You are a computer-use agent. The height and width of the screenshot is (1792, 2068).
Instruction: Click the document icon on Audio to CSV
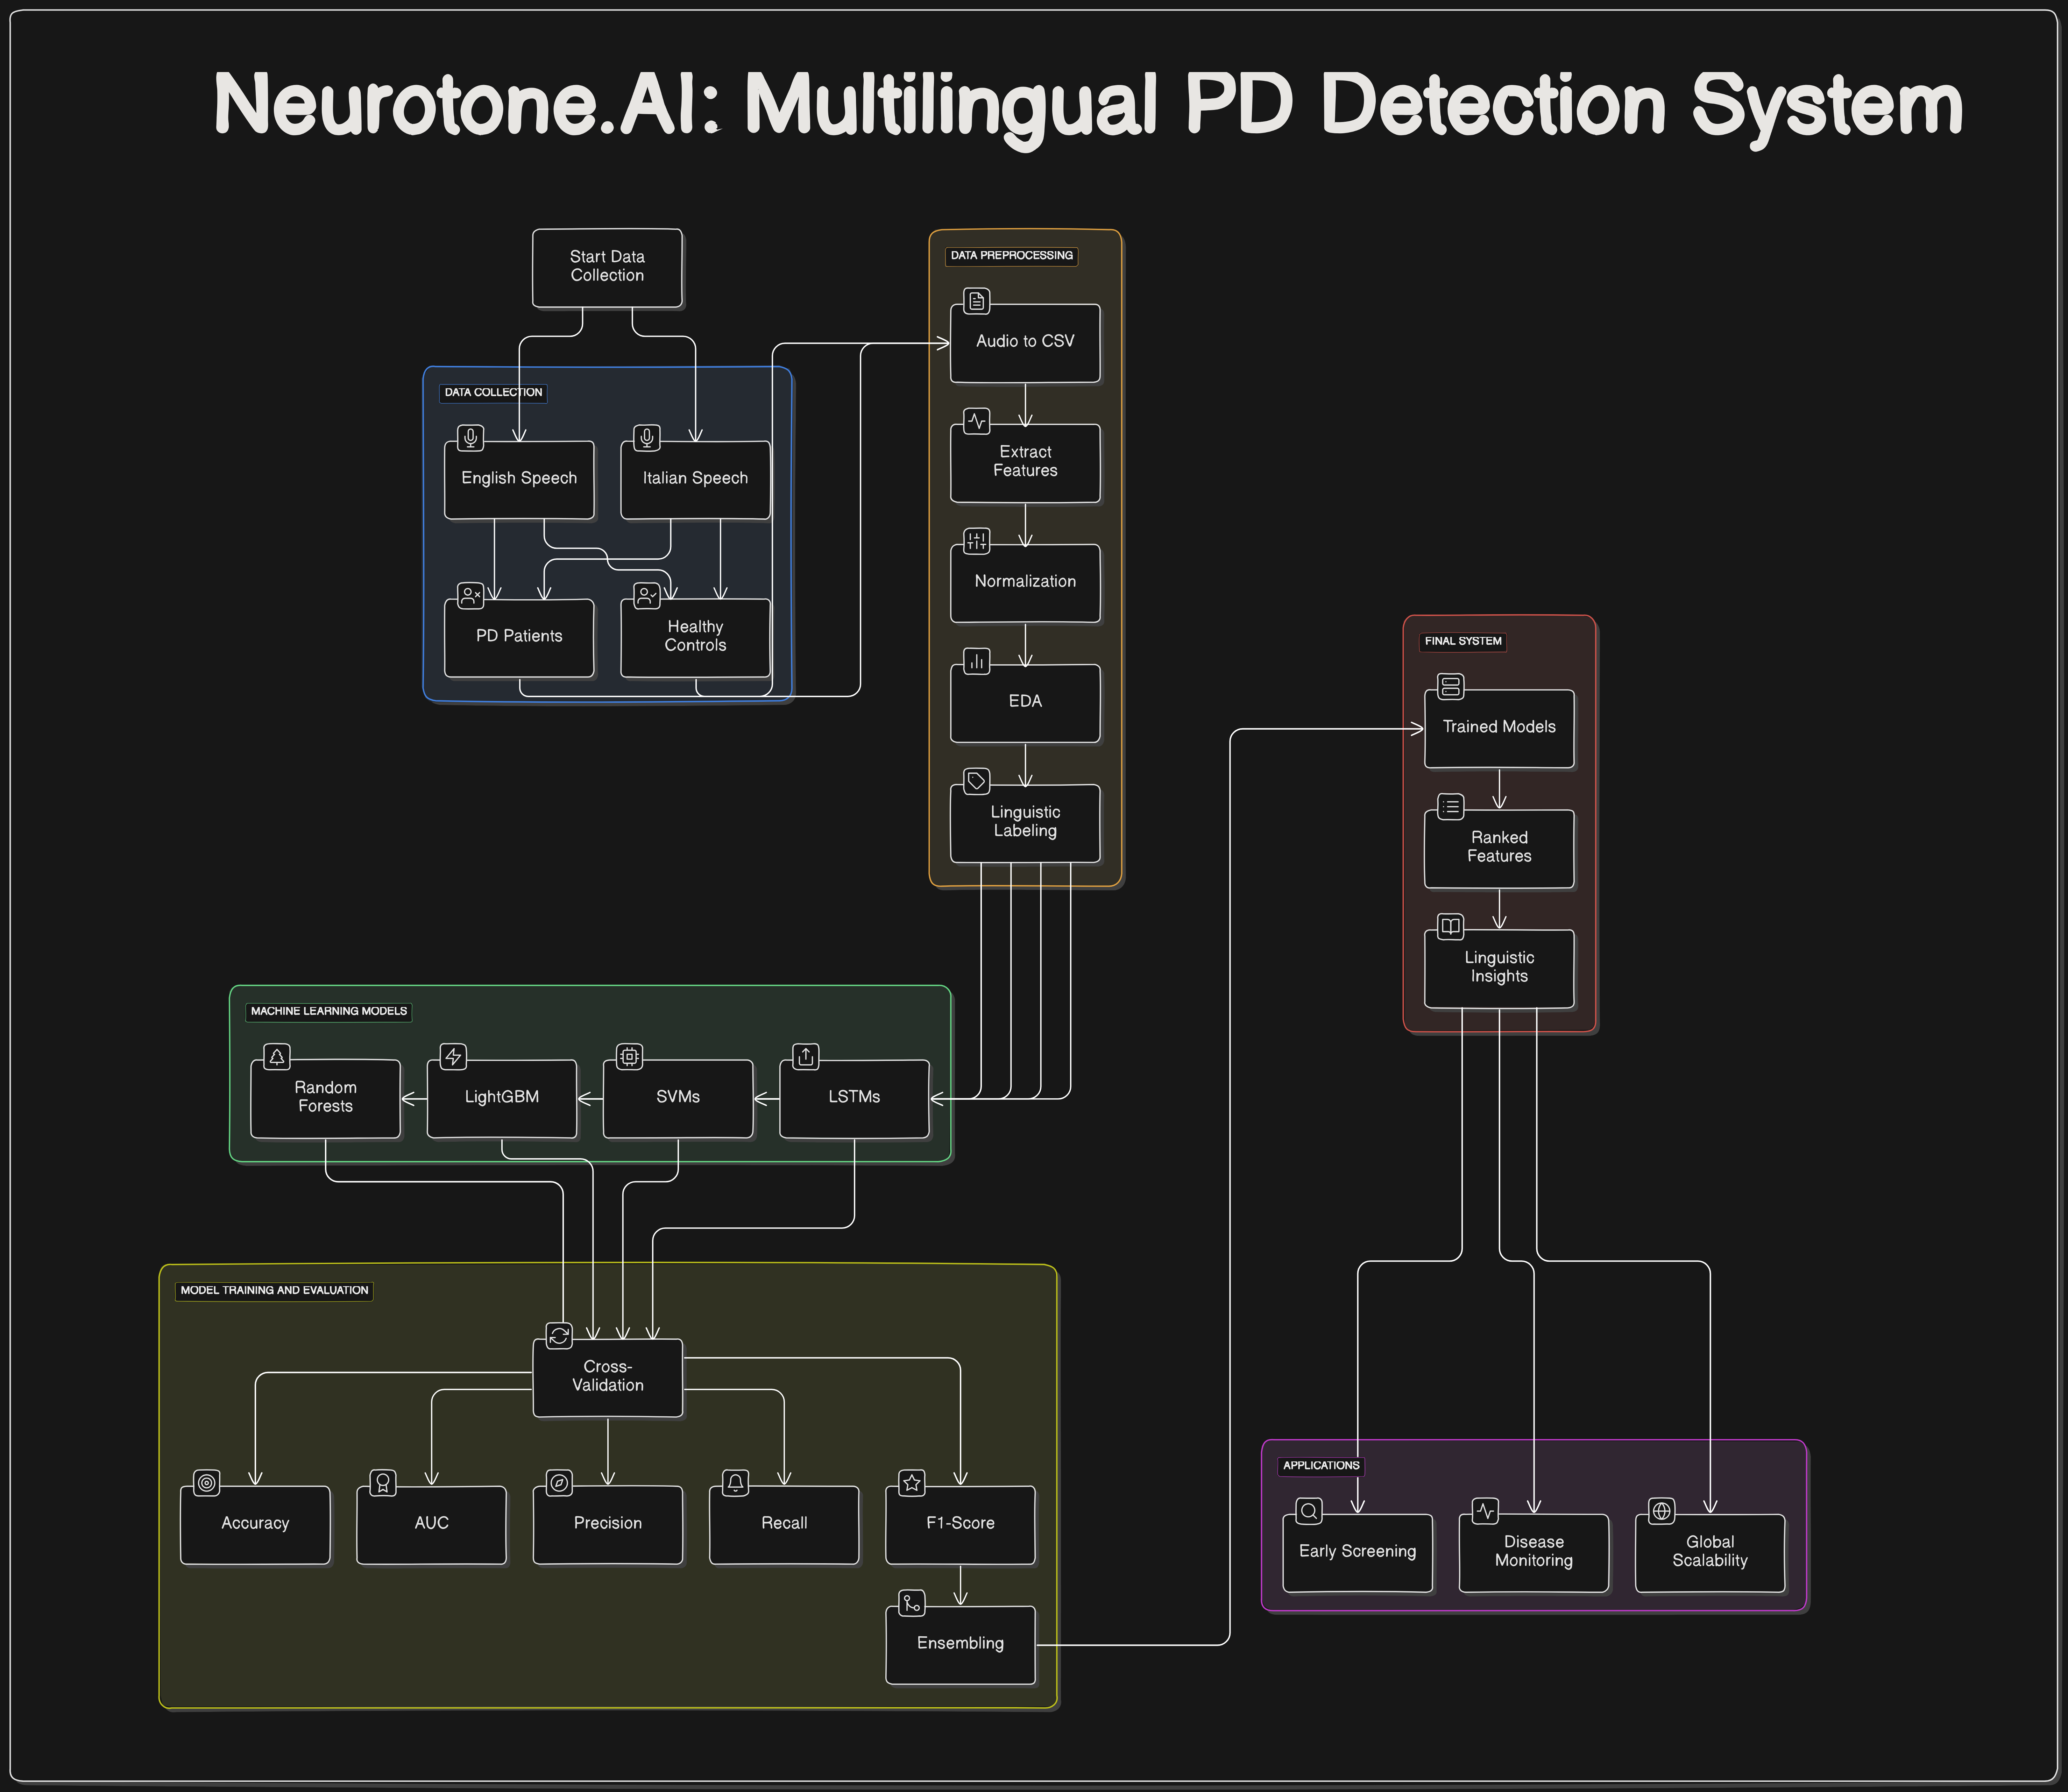(977, 301)
